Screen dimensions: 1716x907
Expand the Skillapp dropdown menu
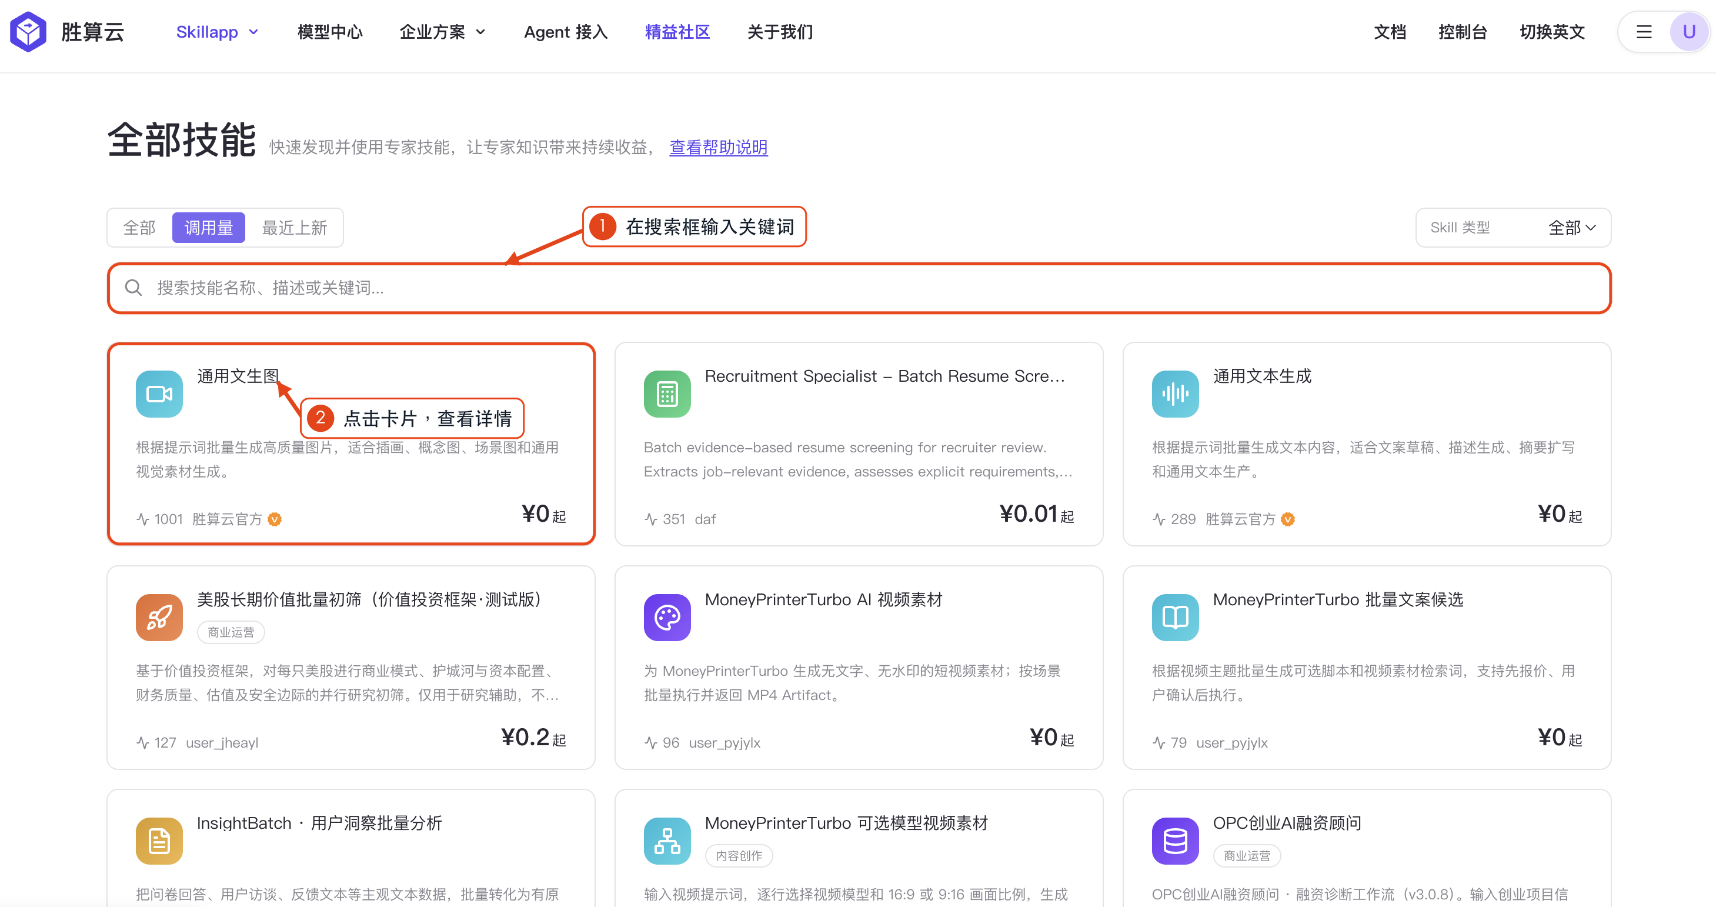pyautogui.click(x=217, y=32)
